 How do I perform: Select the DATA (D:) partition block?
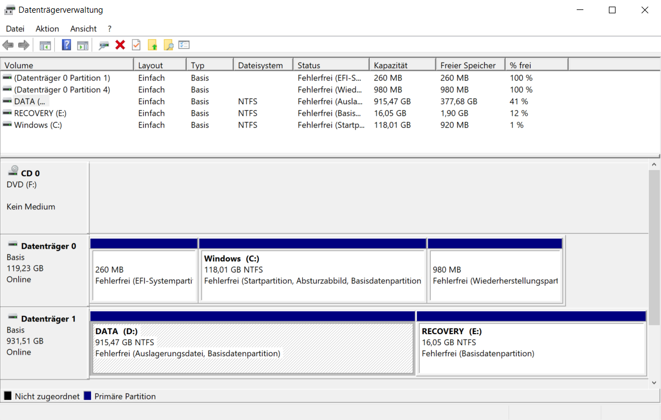coord(252,343)
